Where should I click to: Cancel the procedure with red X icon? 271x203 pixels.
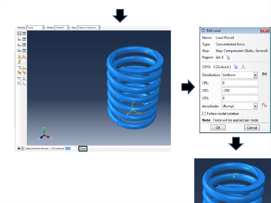point(23,148)
